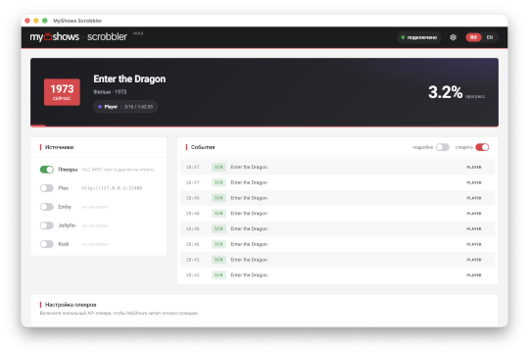Click the 'Настройка плееров' section heading
This screenshot has width=529, height=355.
click(x=71, y=305)
